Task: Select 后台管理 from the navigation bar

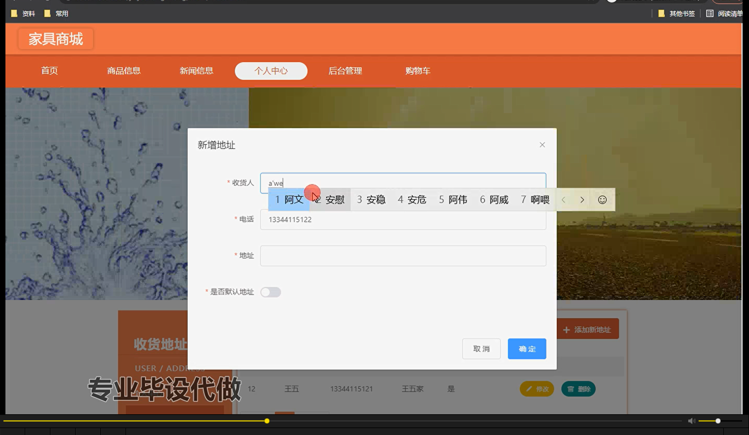Action: tap(345, 71)
